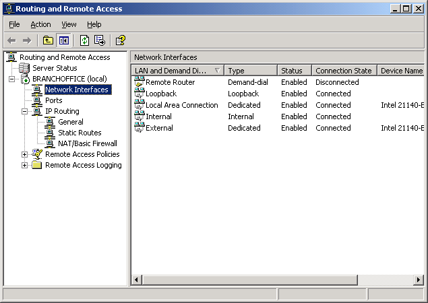The width and height of the screenshot is (428, 303).
Task: Select the Static Routes label
Action: 80,133
